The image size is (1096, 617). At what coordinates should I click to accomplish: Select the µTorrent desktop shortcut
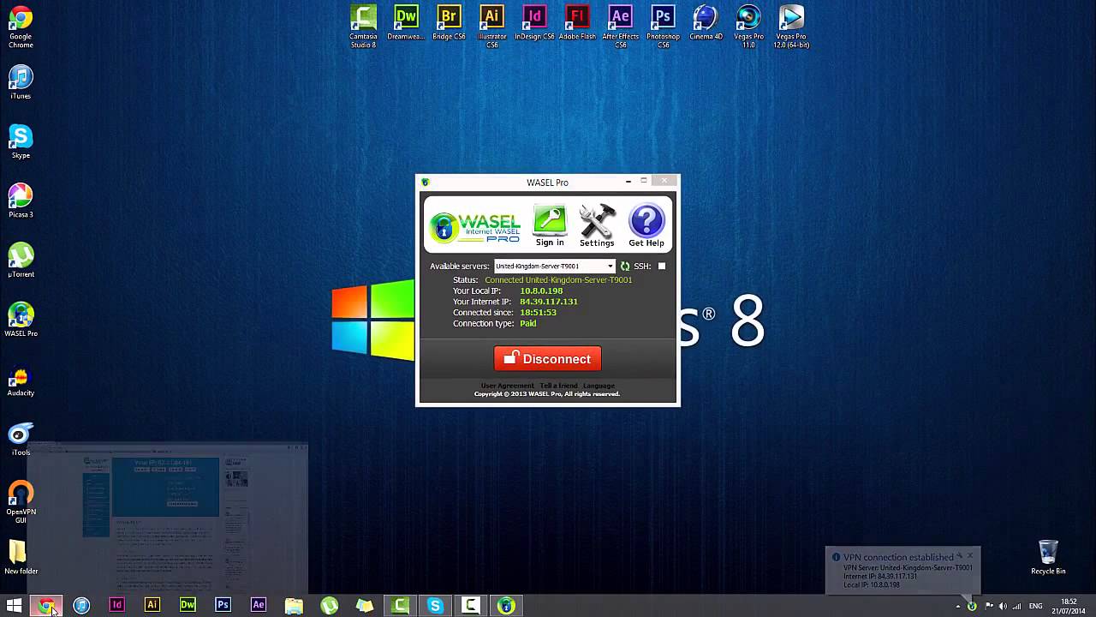tap(21, 261)
